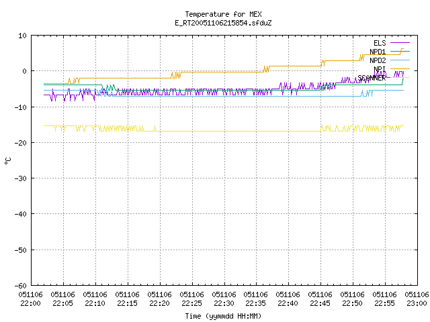Click the light blue NPD2 line near 22:40
The image size is (430, 322).
coord(288,96)
